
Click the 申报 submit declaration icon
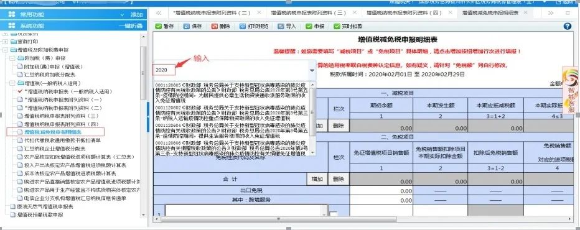(x=309, y=27)
